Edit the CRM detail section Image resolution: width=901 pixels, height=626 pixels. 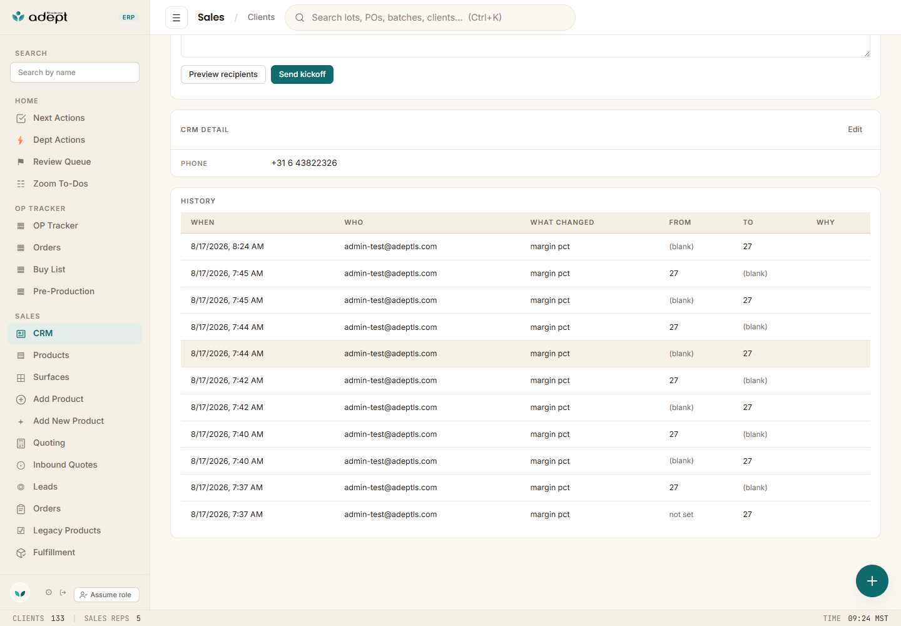coord(855,130)
